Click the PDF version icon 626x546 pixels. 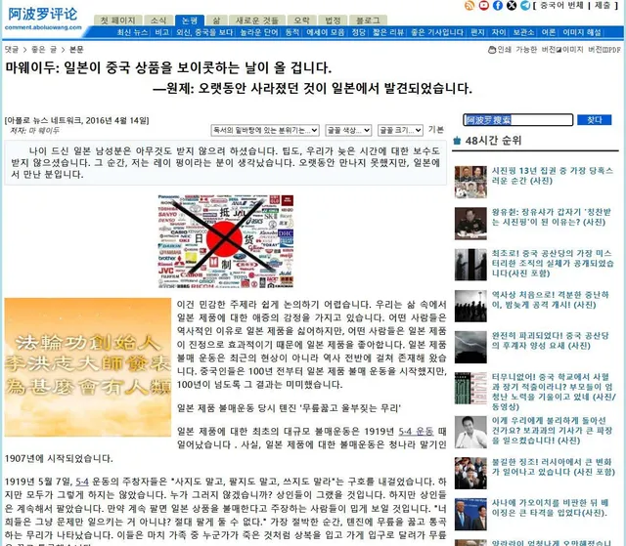point(604,50)
